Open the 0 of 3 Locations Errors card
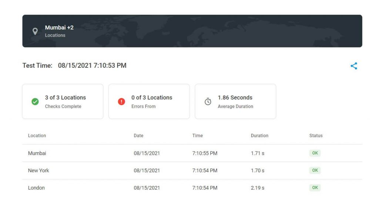379x210 pixels. point(149,101)
